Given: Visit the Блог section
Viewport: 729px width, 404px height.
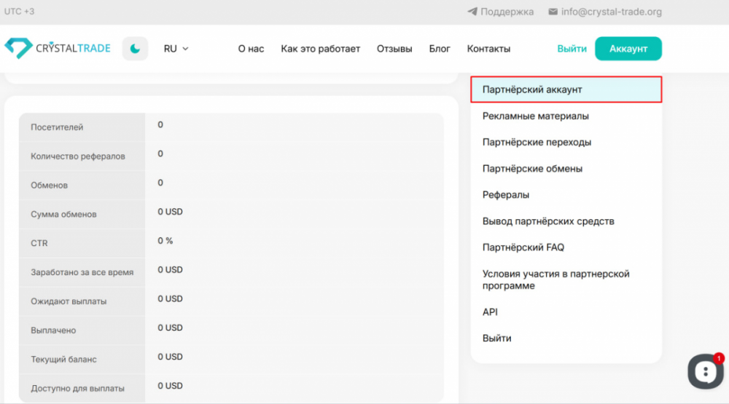Looking at the screenshot, I should coord(440,49).
